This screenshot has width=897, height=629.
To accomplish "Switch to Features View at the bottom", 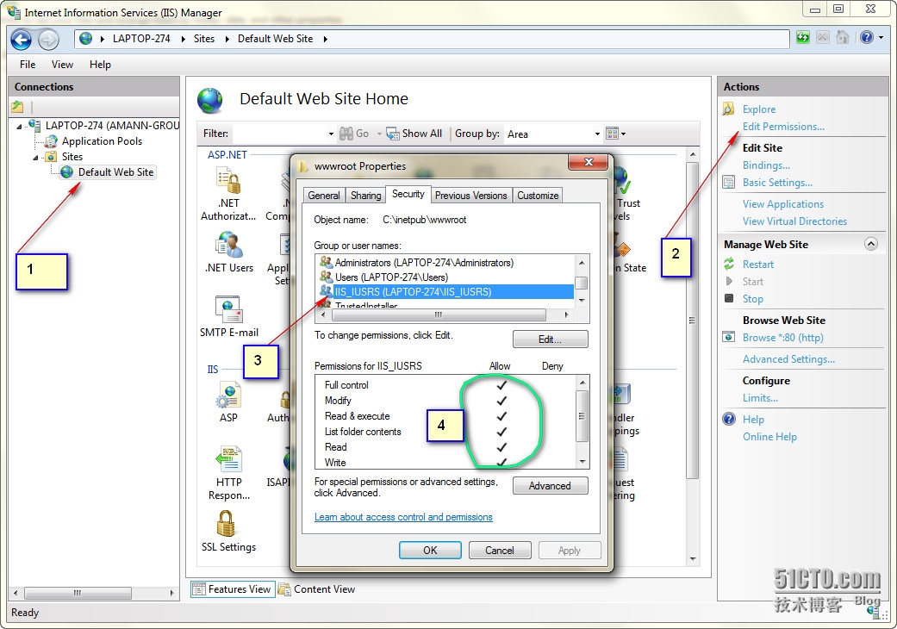I will (x=233, y=589).
